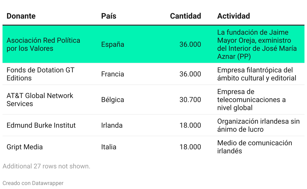Click the Actividad column header
The image size is (307, 189).
pyautogui.click(x=234, y=16)
